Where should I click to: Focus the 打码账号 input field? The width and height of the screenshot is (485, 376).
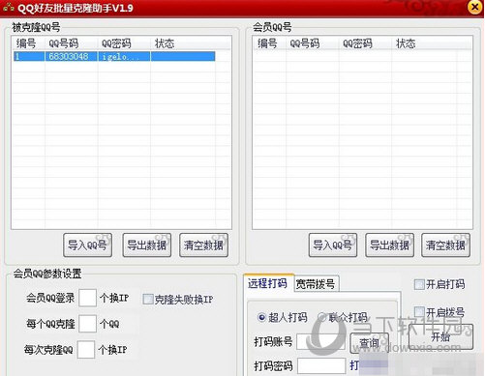(321, 341)
